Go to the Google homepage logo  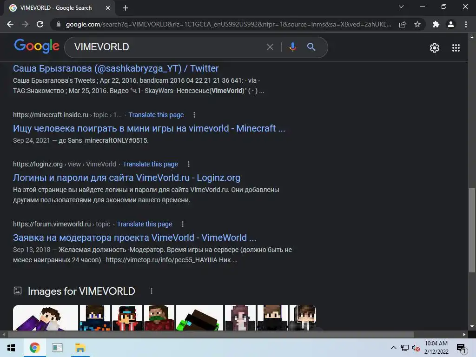click(37, 46)
